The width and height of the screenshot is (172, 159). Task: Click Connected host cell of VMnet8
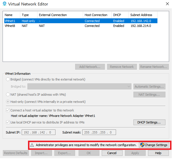(92, 26)
